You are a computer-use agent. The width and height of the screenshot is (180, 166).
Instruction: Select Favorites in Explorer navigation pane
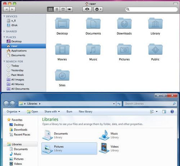coord(15,120)
